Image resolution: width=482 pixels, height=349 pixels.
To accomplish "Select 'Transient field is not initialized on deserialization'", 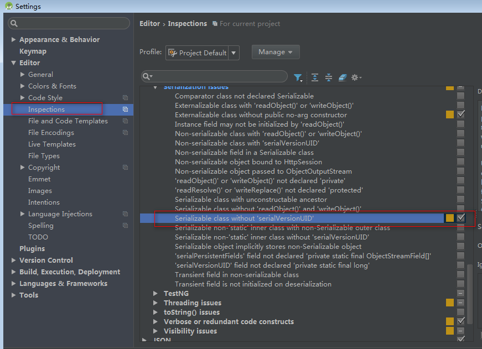I will point(253,284).
